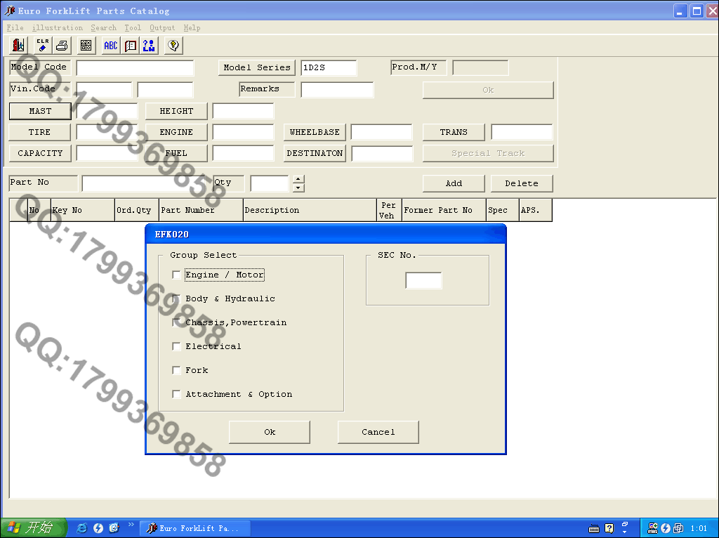Click the four-square grid toolbar icon
The height and width of the screenshot is (538, 719).
(86, 46)
